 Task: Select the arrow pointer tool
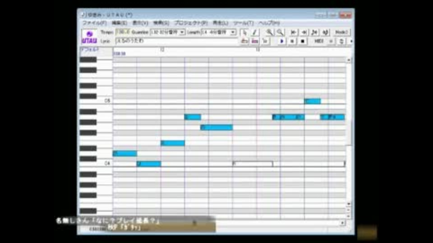click(x=244, y=32)
